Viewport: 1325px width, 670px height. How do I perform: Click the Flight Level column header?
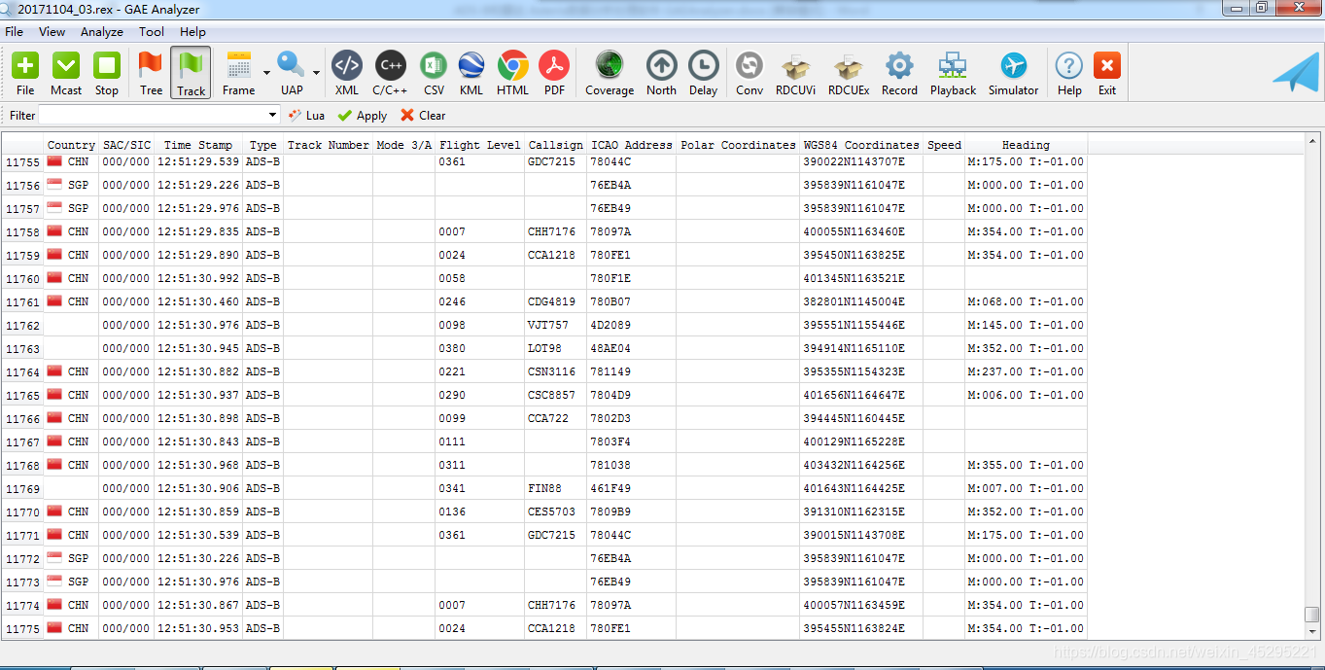(x=480, y=145)
